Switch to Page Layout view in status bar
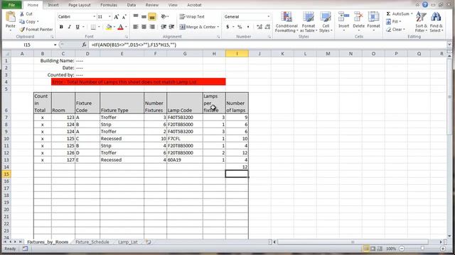455x255 pixels. (373, 249)
